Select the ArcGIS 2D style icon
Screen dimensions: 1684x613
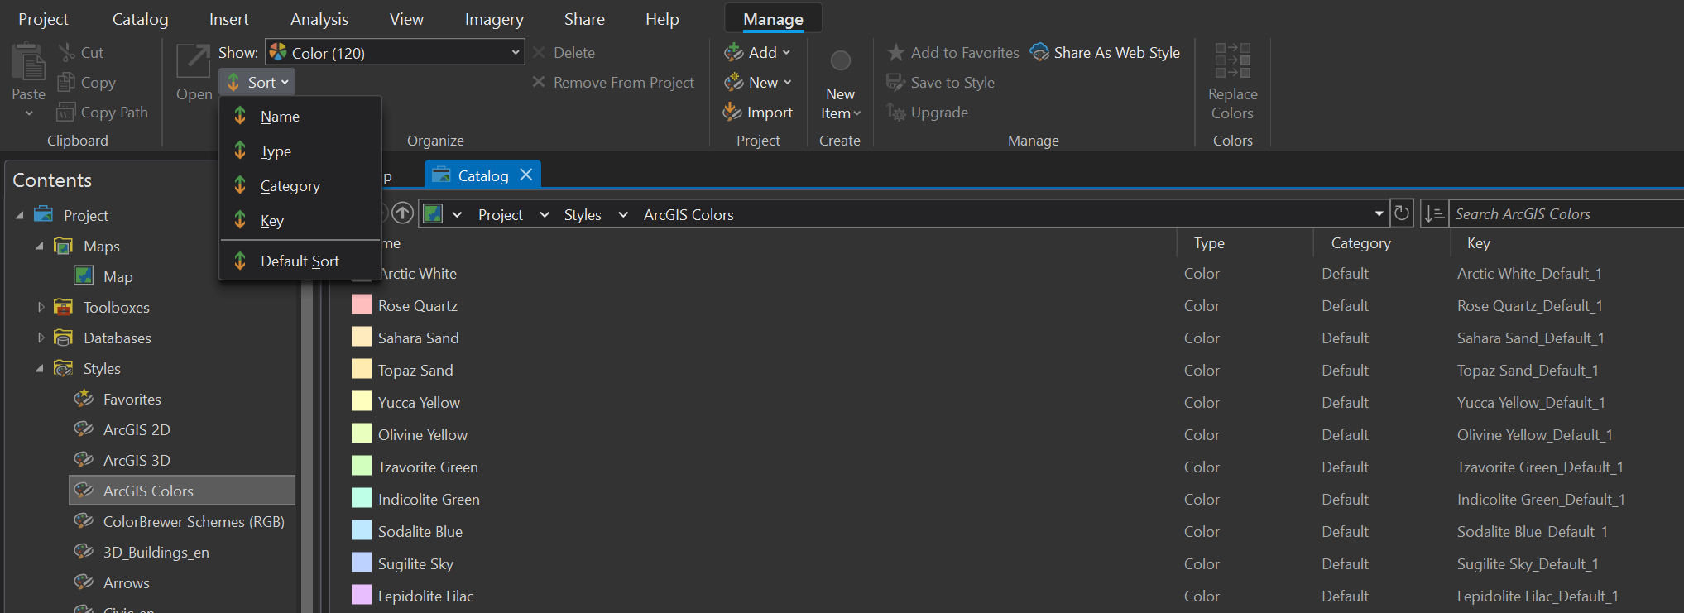point(84,429)
